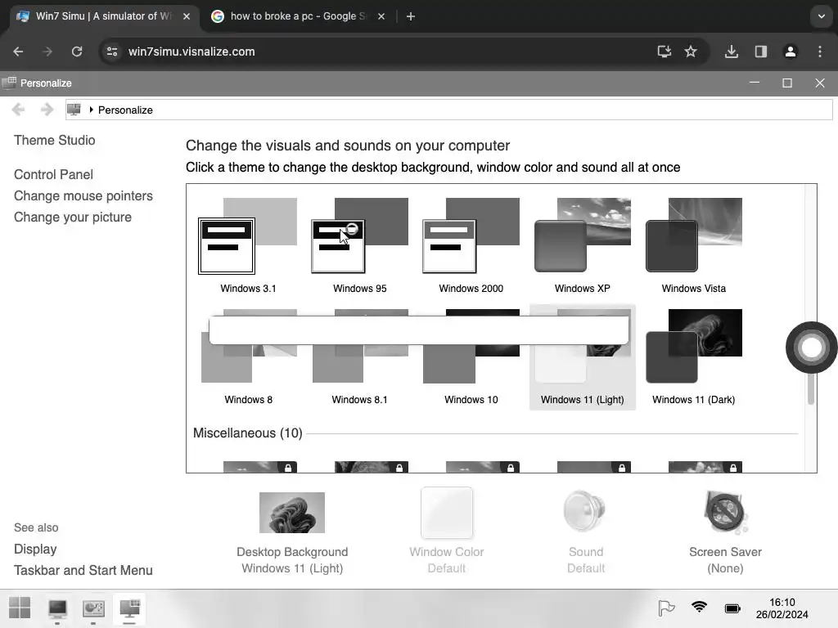838x628 pixels.
Task: Click the Miscellaneous (10) section header
Action: click(248, 433)
